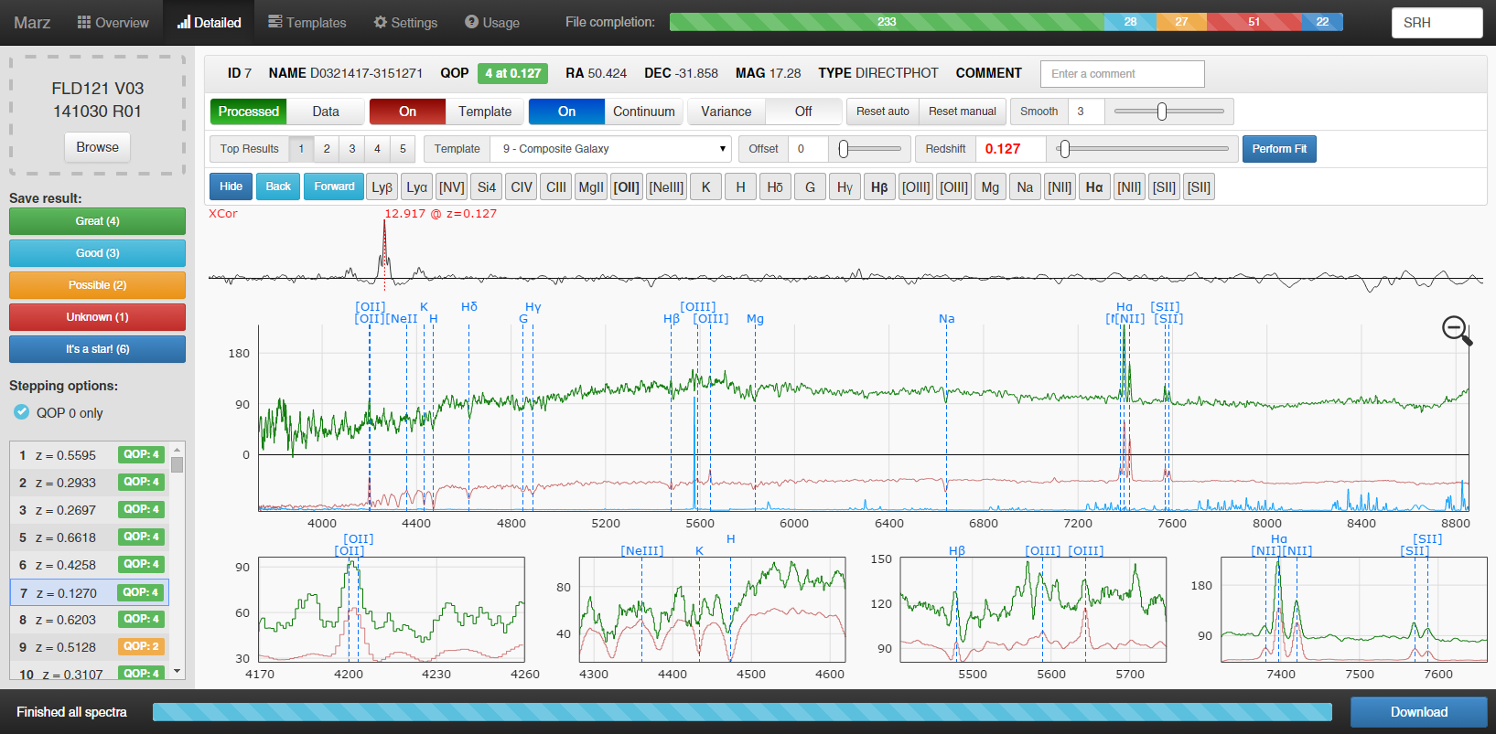Select the MgII spectral line button
The width and height of the screenshot is (1496, 734).
pos(591,186)
